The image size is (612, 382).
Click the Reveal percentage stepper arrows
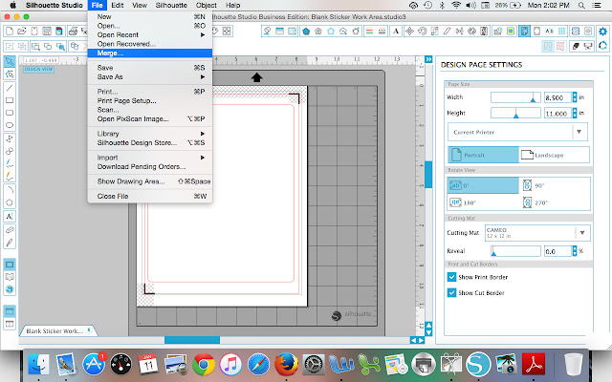pos(575,251)
